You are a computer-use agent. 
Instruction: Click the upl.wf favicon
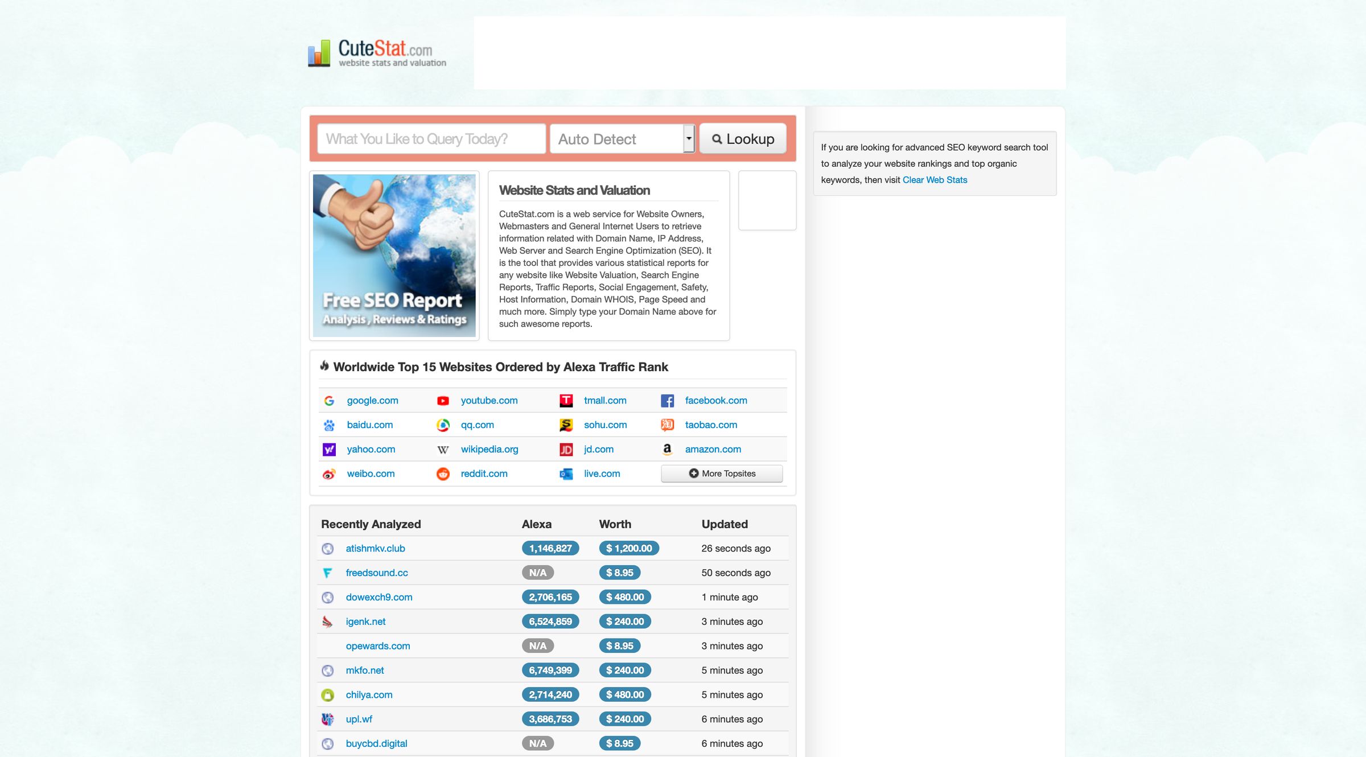328,719
